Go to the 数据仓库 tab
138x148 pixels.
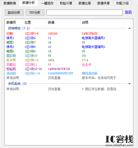(x=85, y=3)
